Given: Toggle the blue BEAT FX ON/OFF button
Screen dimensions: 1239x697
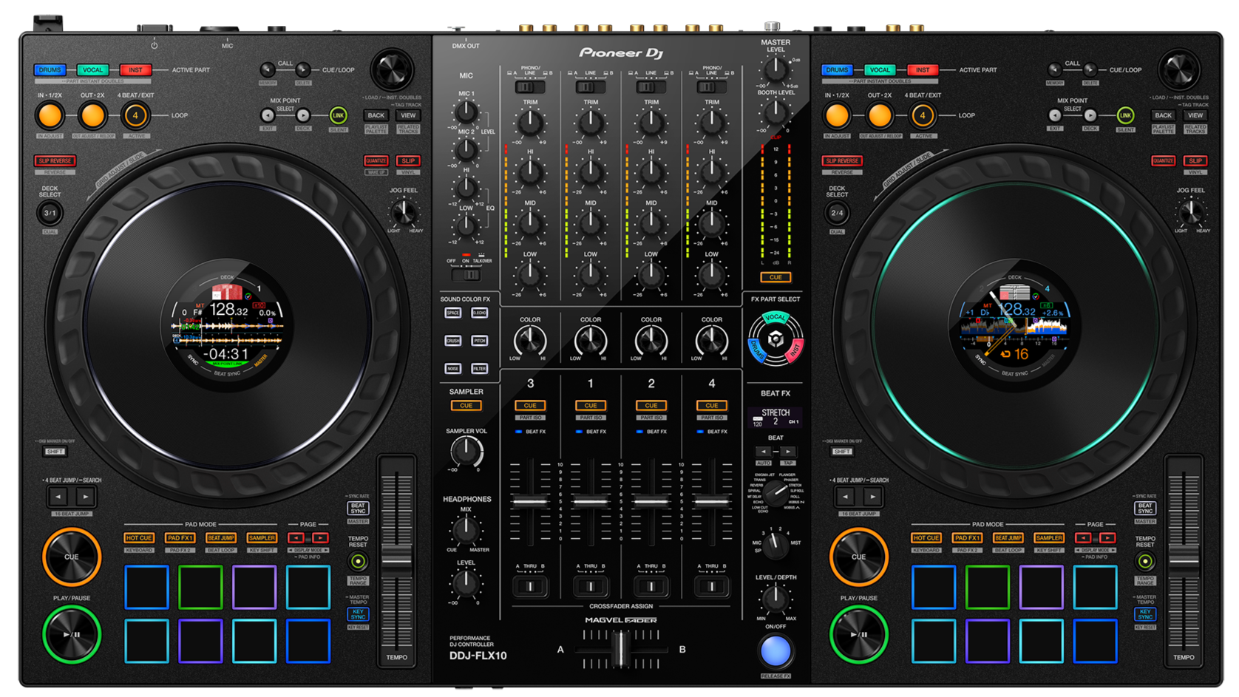Looking at the screenshot, I should [x=775, y=650].
